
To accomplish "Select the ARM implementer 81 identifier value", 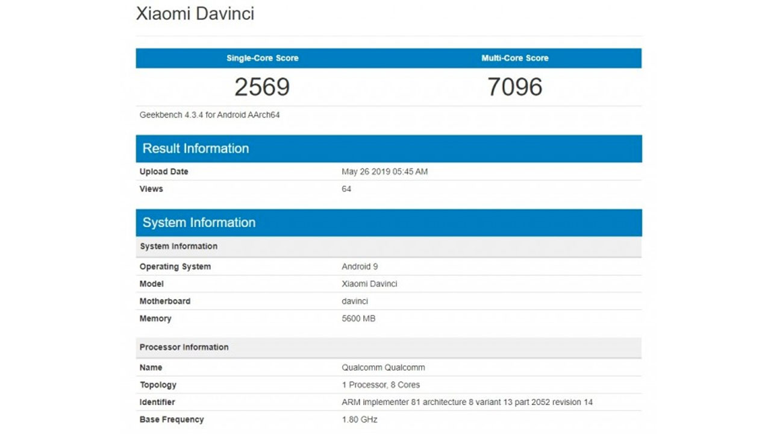I will pyautogui.click(x=467, y=402).
